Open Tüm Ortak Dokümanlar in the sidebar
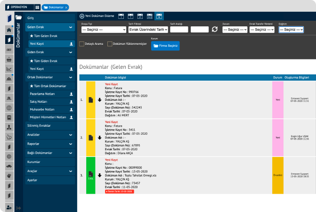The height and width of the screenshot is (212, 316). tap(51, 86)
